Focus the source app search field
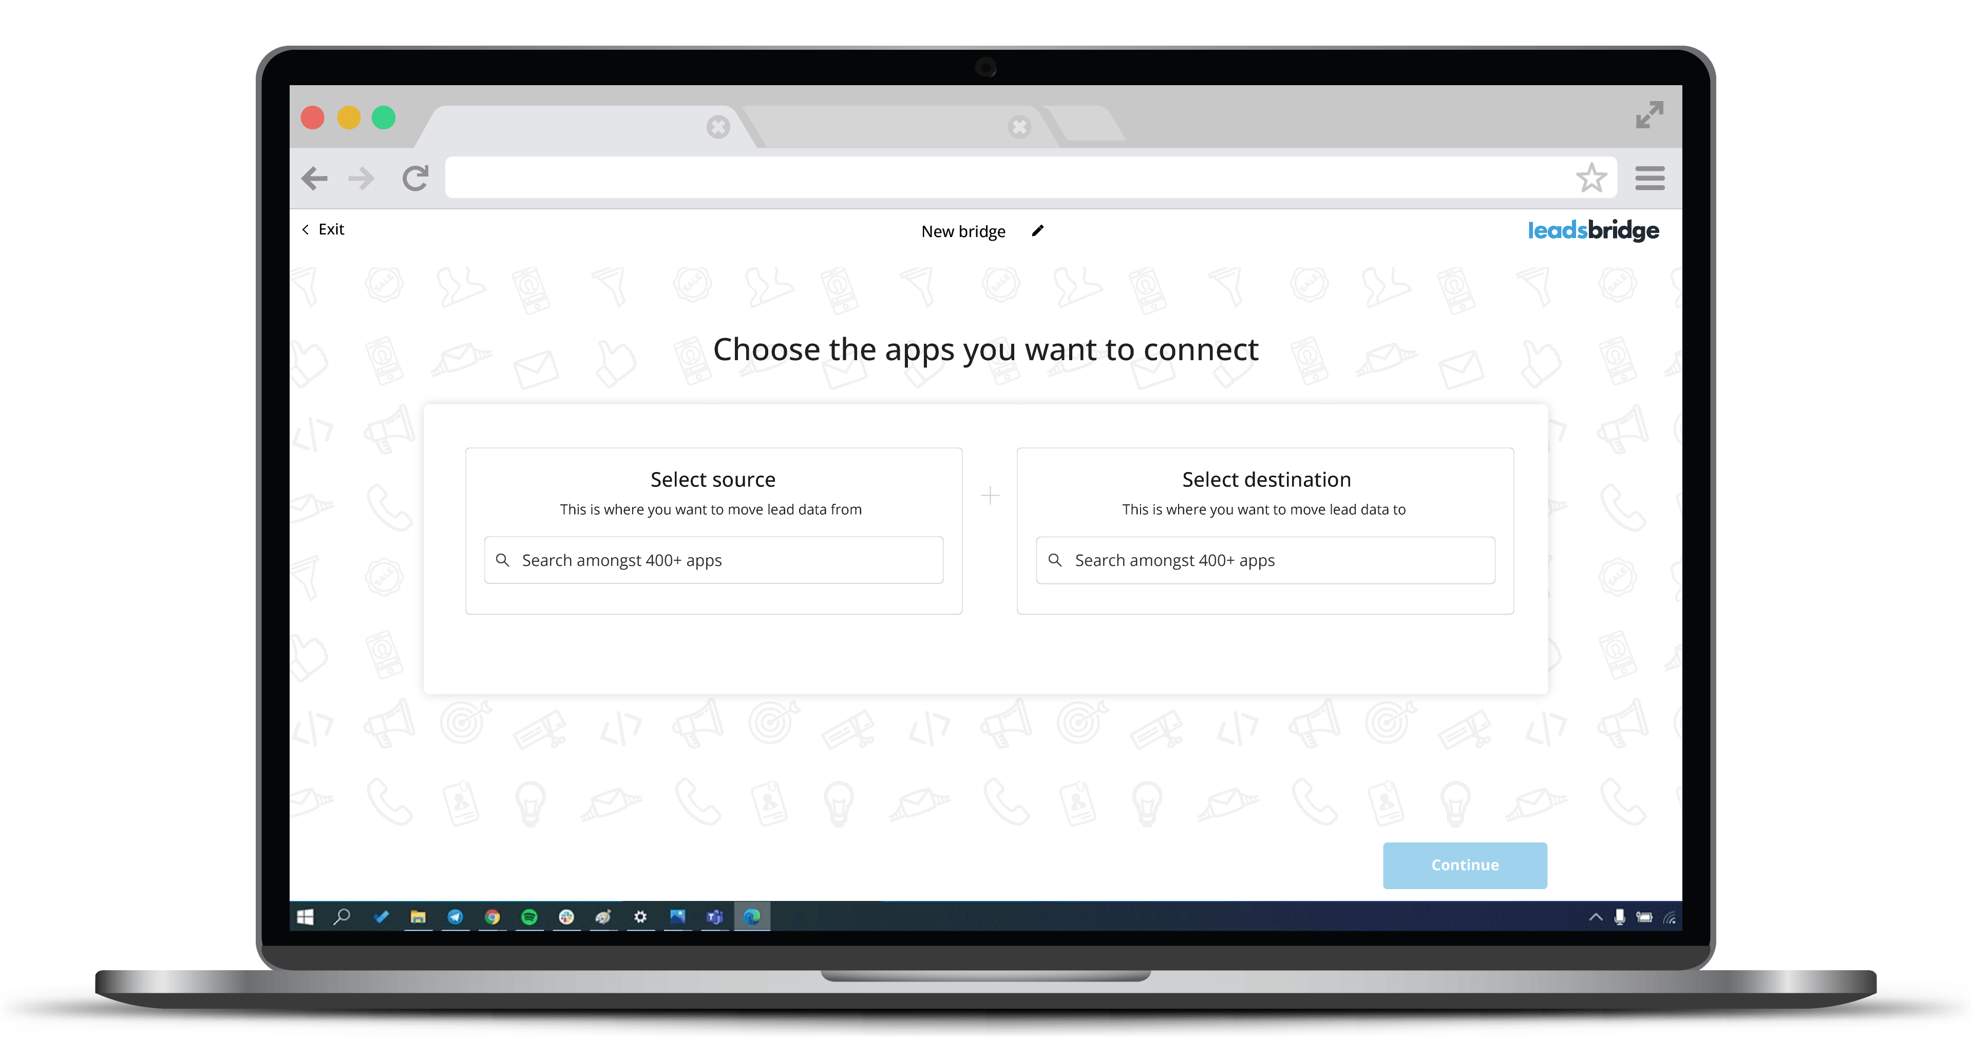 tap(713, 560)
